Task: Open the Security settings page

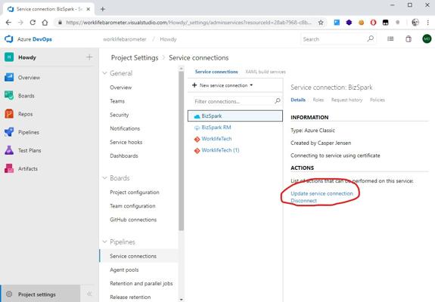Action: (120, 115)
